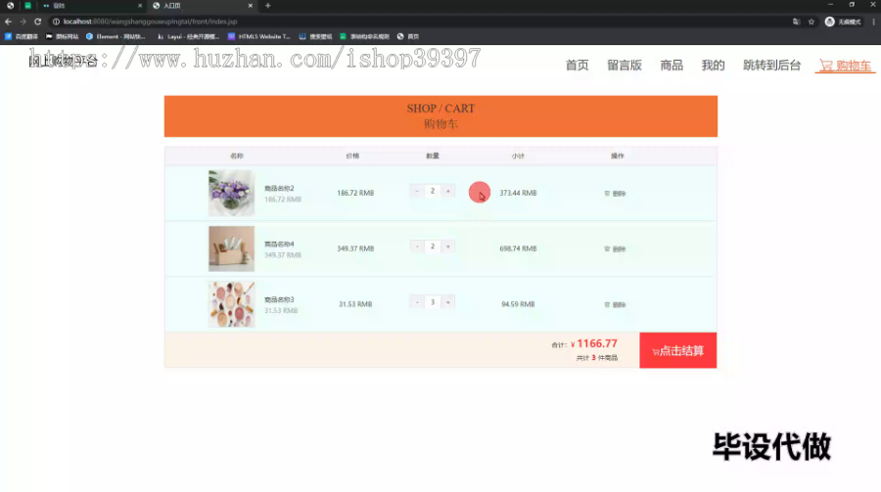Decrease quantity of 商品名称4
The width and height of the screenshot is (881, 492).
pos(417,246)
